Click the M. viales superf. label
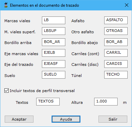The height and width of the screenshot is (127, 132). [20, 32]
